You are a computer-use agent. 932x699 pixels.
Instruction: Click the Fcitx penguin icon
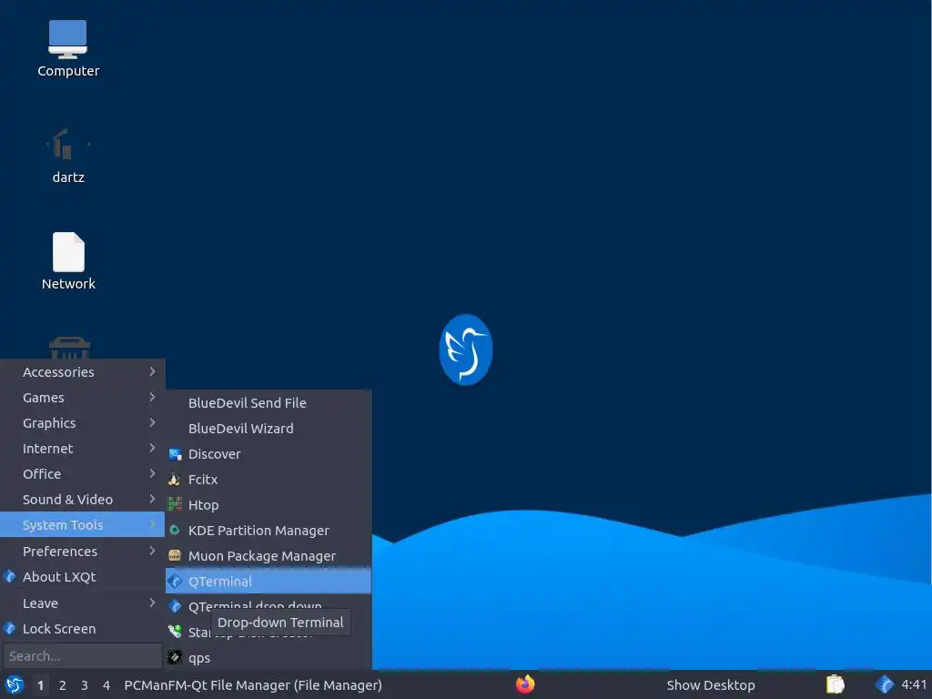pyautogui.click(x=175, y=480)
